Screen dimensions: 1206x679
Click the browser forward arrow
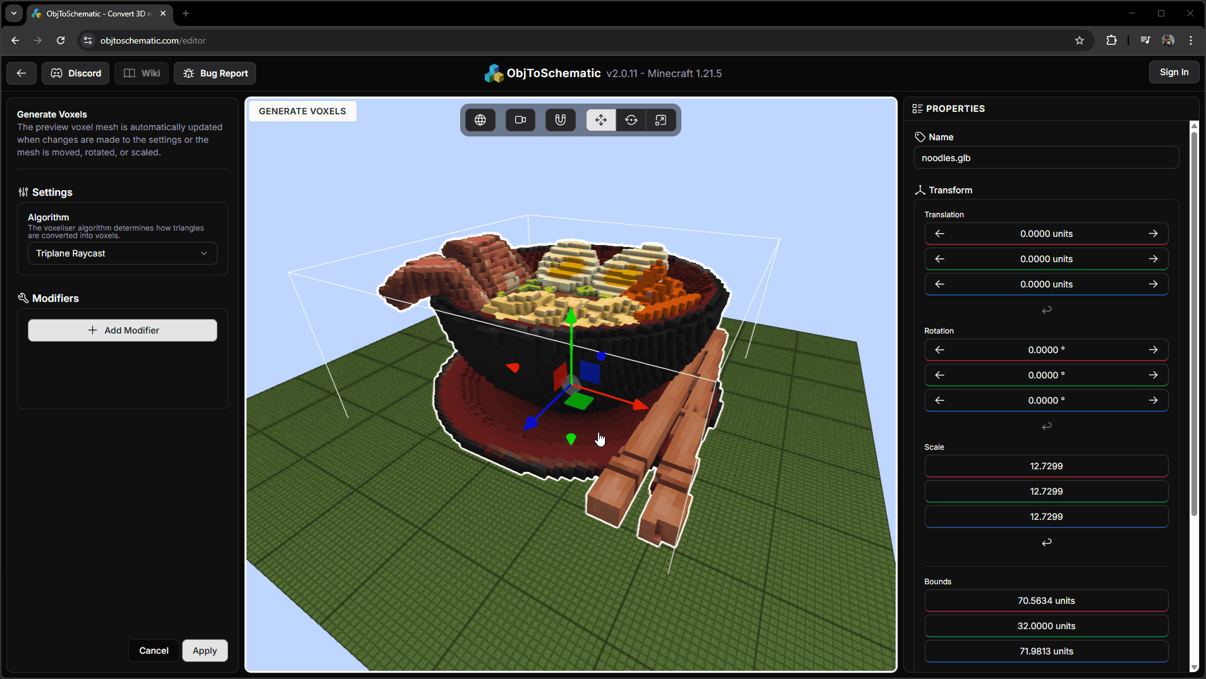[x=38, y=40]
